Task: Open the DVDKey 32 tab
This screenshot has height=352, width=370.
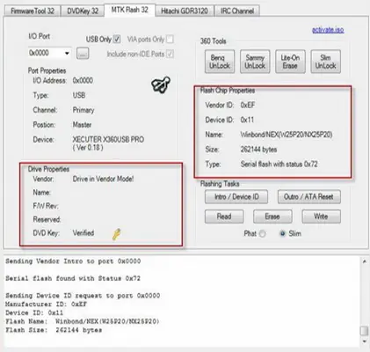Action: [x=83, y=11]
